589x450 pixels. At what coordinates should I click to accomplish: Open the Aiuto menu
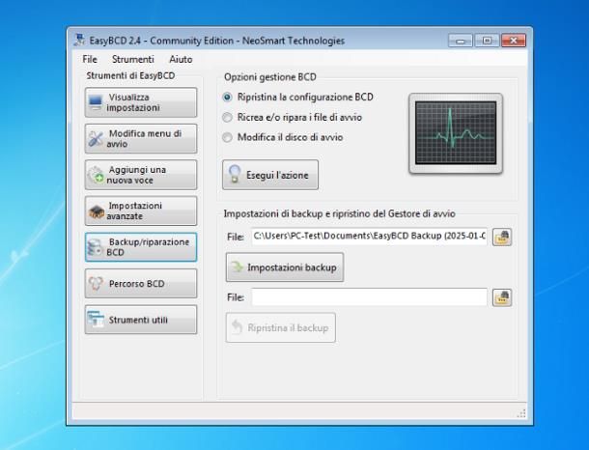point(181,59)
